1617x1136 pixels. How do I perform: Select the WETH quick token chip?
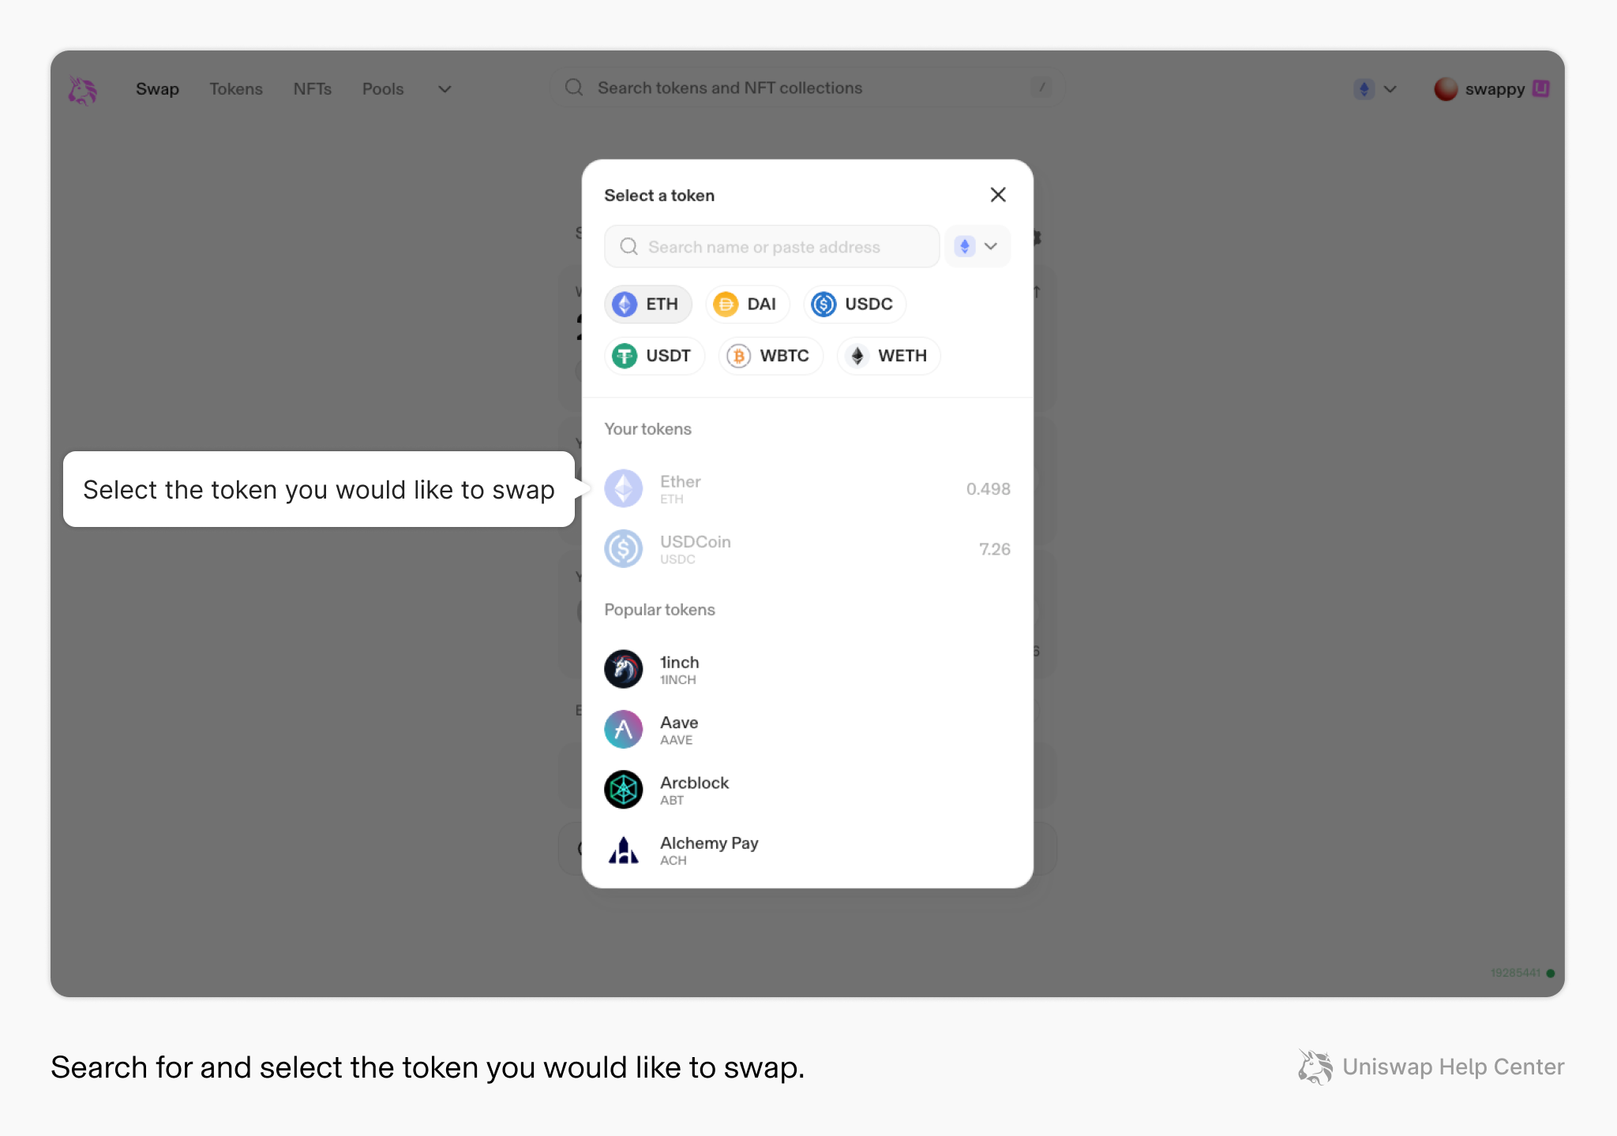click(x=888, y=356)
